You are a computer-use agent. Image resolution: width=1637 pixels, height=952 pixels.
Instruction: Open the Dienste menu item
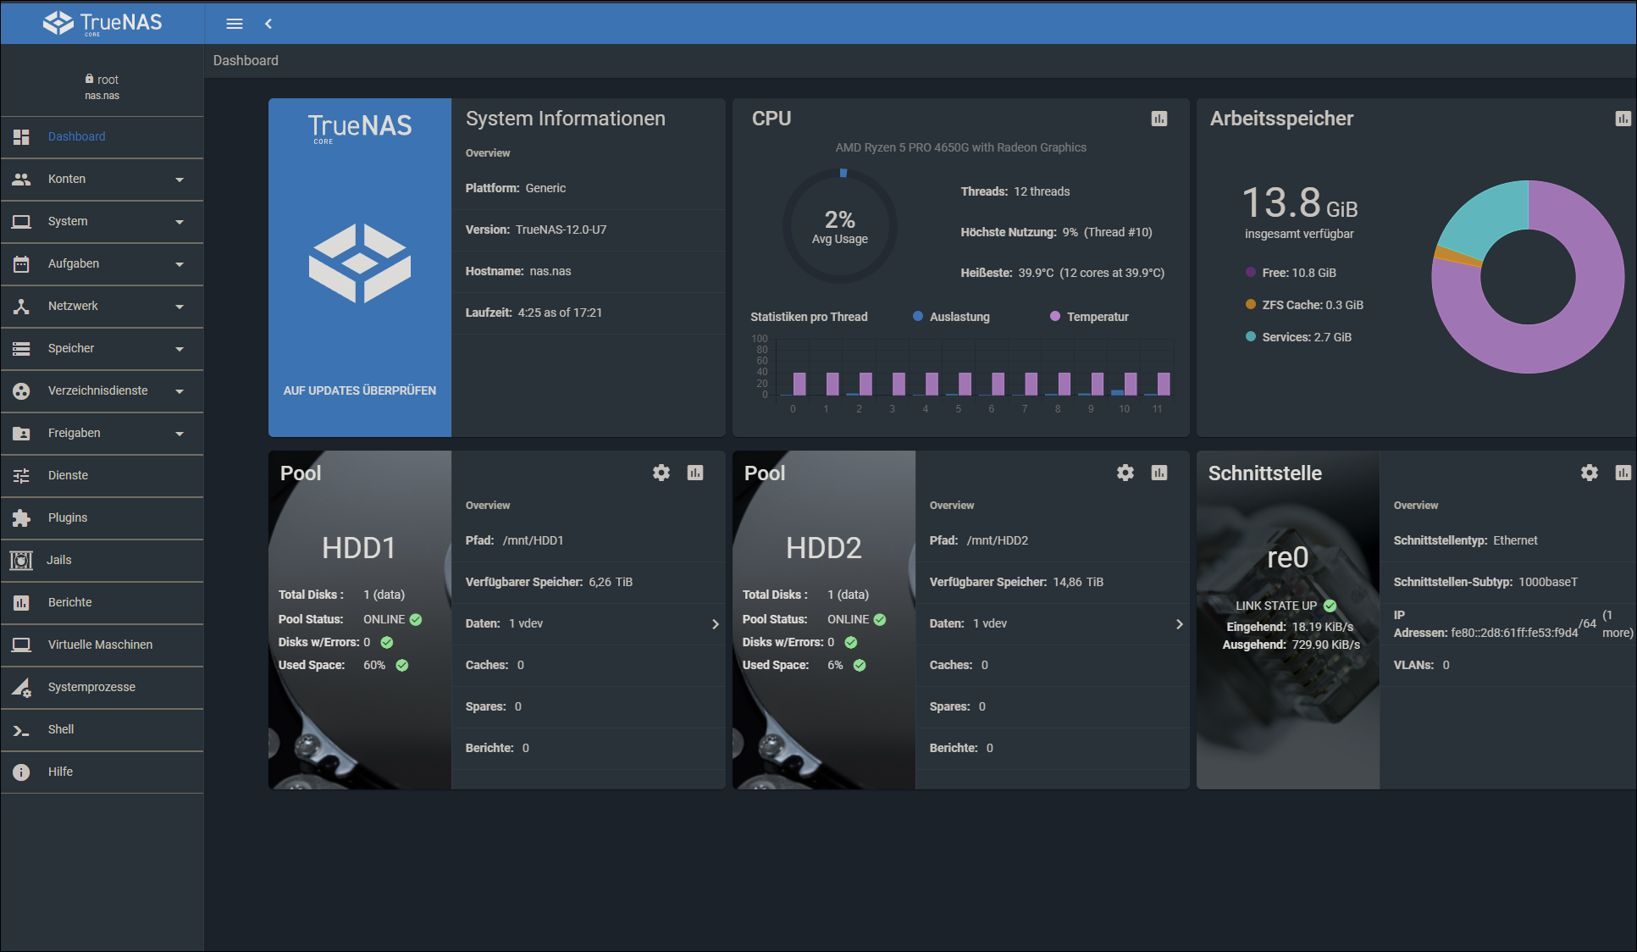pos(68,475)
